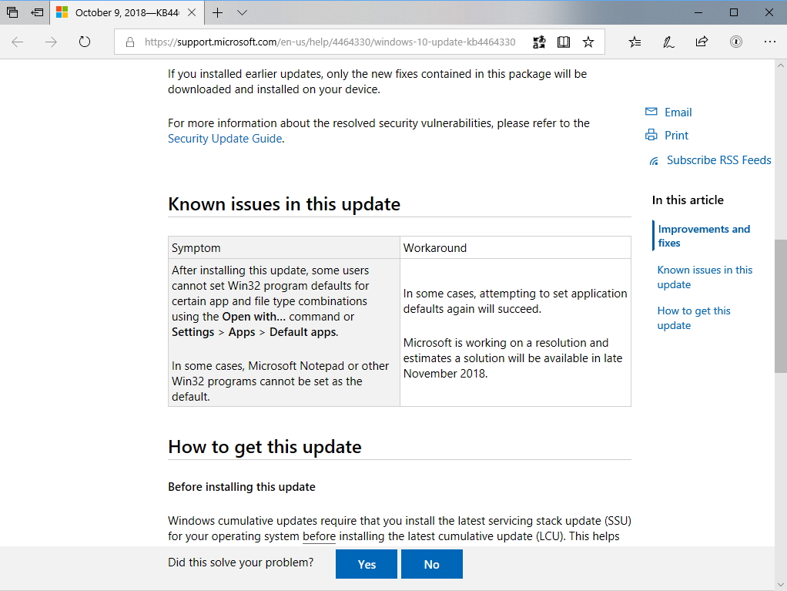This screenshot has width=787, height=591.
Task: Answer Yes to solve your problem
Action: point(367,564)
